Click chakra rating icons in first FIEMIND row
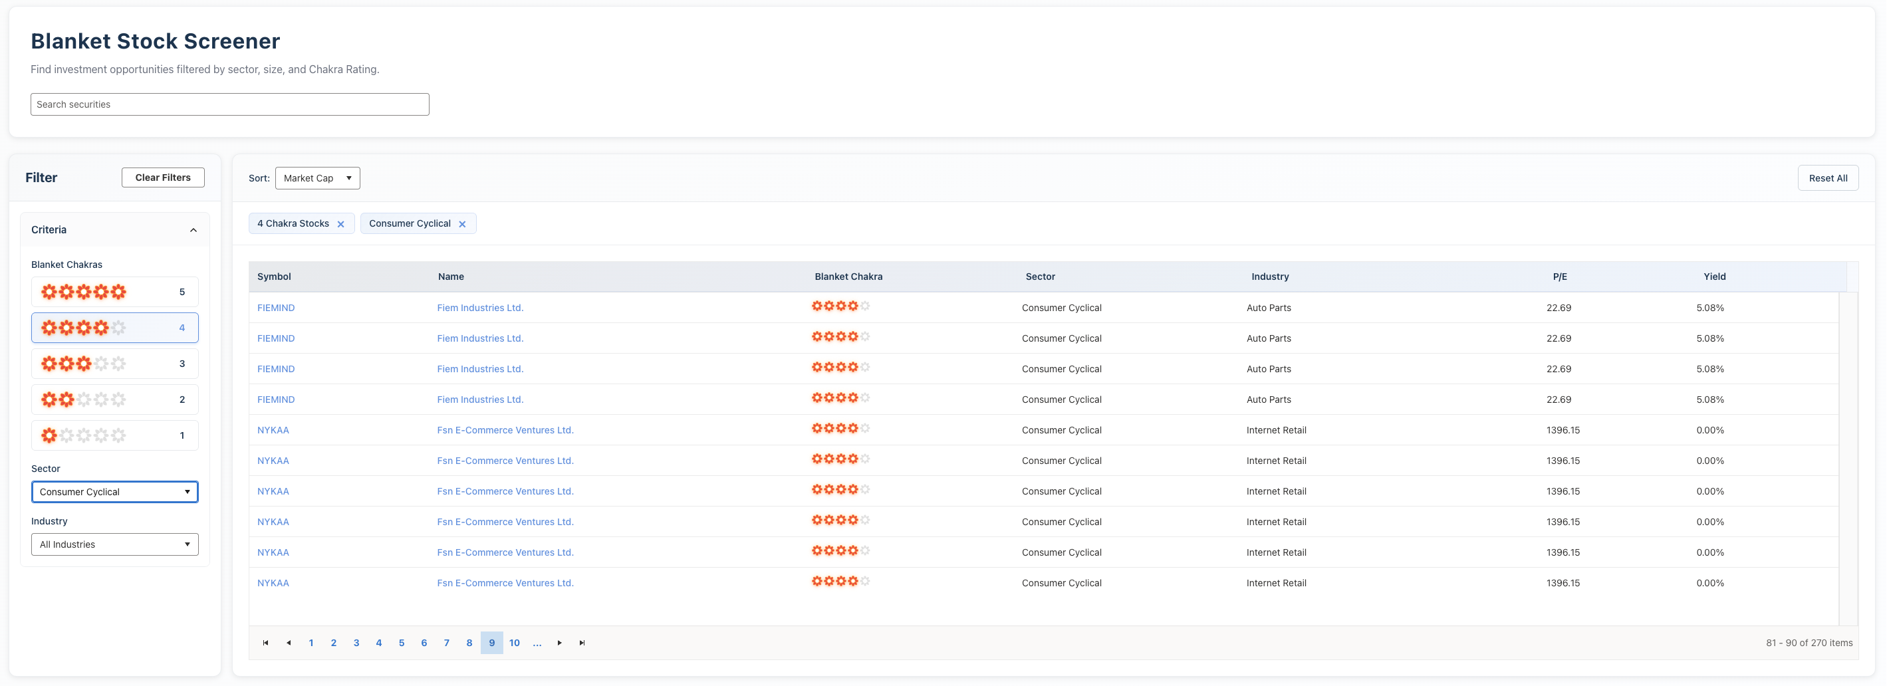The width and height of the screenshot is (1887, 686). [x=840, y=306]
